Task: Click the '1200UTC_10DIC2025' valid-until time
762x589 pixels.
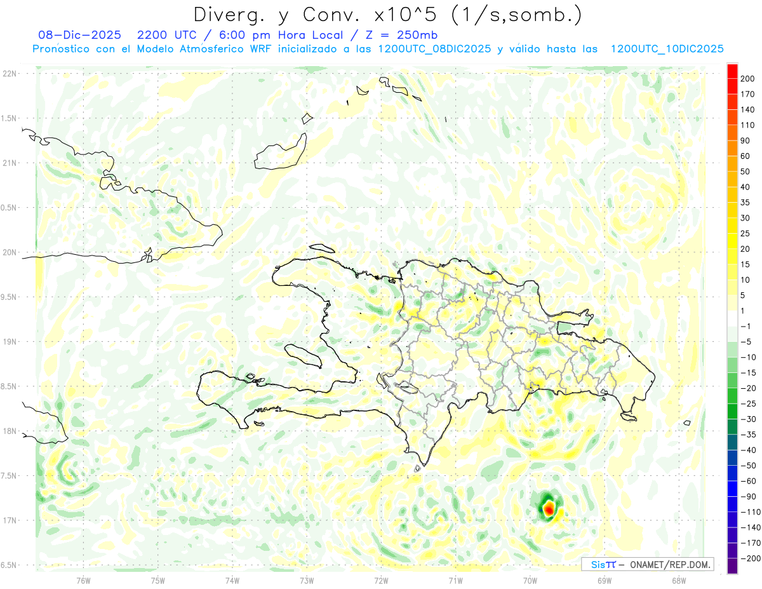Action: [x=667, y=49]
